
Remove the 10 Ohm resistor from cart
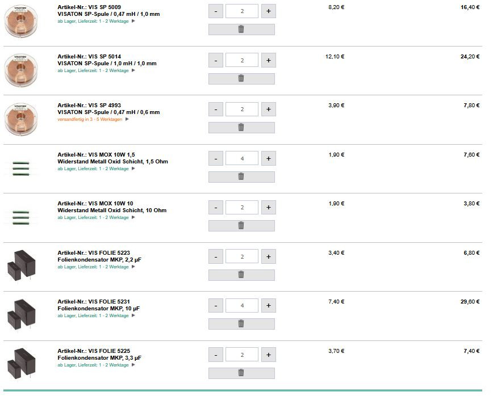click(x=241, y=226)
